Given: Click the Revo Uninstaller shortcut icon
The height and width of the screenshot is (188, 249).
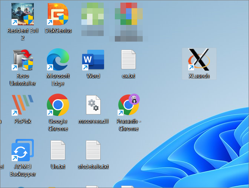Looking at the screenshot, I should click(23, 59).
